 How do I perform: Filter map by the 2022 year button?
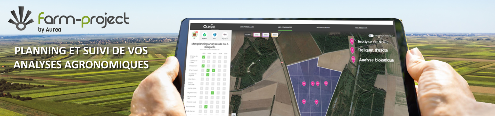(x=266, y=35)
